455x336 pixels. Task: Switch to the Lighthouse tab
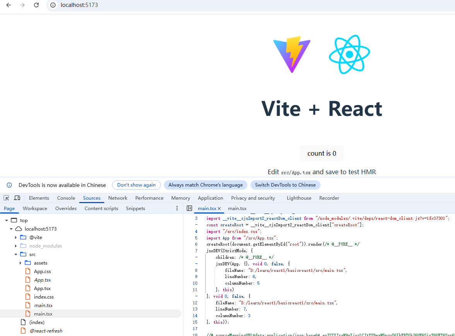pos(299,198)
